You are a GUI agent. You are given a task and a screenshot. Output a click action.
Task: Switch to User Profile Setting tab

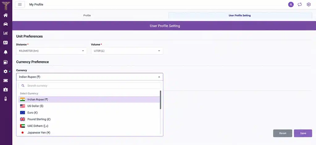click(240, 15)
